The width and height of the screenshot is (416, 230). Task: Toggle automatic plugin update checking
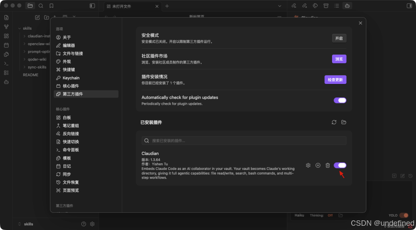point(340,100)
